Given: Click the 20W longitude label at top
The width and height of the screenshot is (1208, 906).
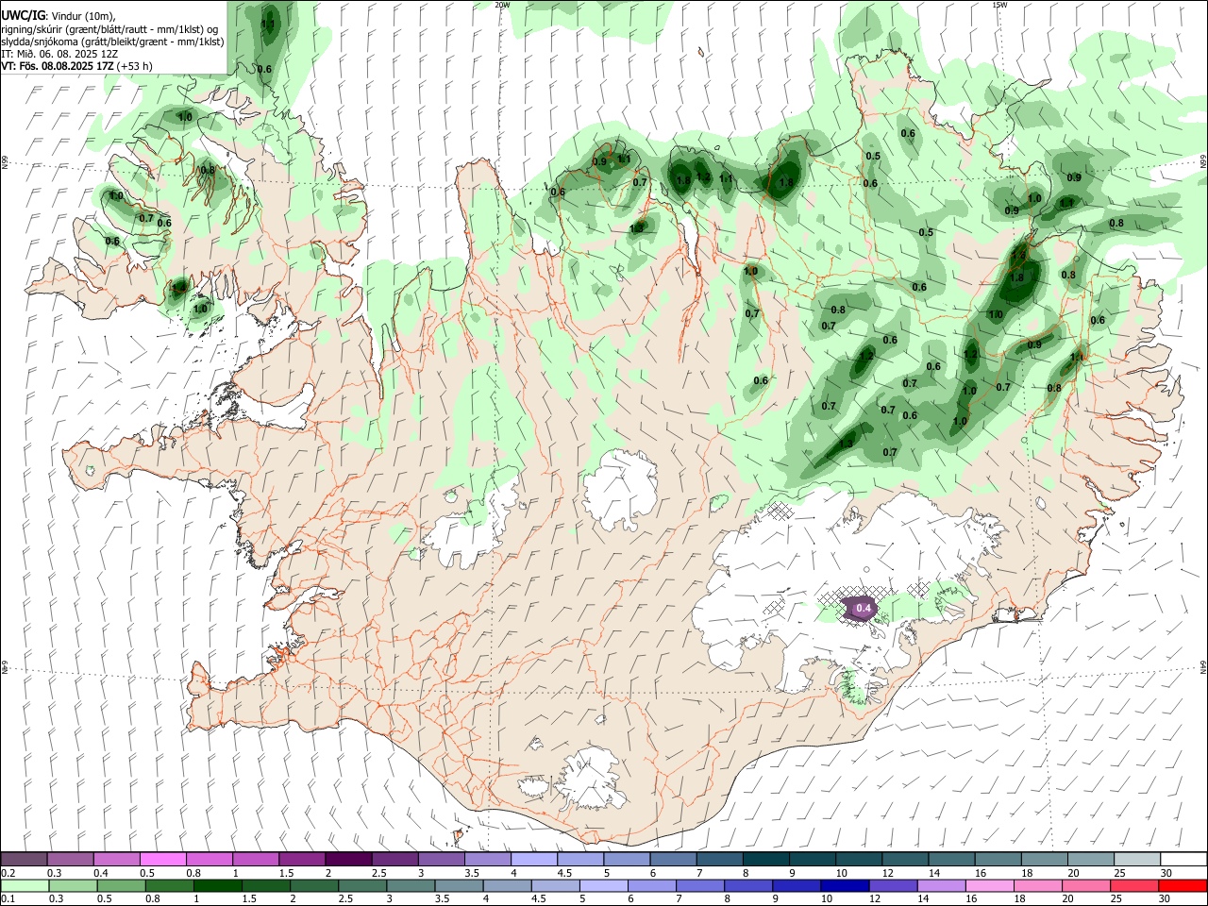Looking at the screenshot, I should pos(502,5).
